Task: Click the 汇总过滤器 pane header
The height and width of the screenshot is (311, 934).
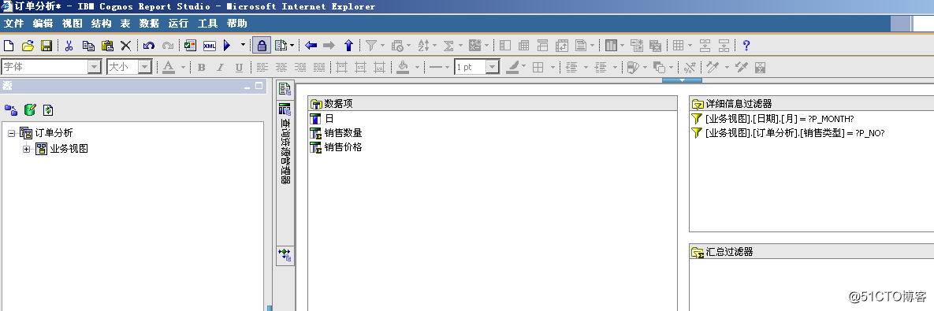Action: point(811,251)
